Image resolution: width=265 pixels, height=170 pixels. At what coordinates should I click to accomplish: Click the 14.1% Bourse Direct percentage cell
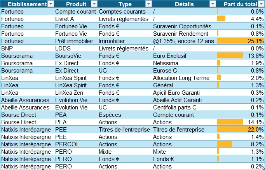coord(240,122)
